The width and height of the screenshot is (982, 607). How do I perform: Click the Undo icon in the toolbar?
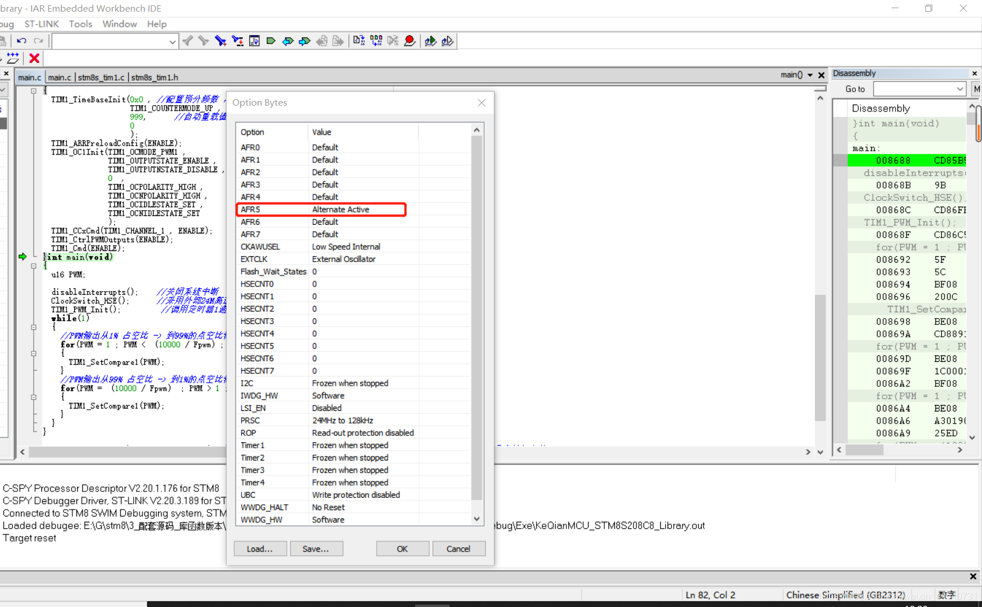pos(22,40)
